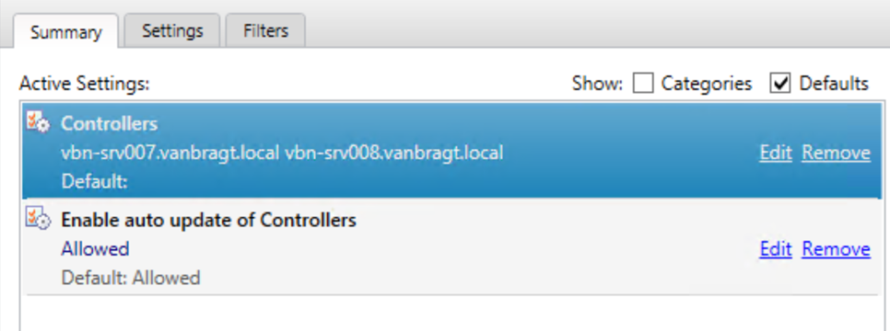Open the Filters tab

coord(265,30)
